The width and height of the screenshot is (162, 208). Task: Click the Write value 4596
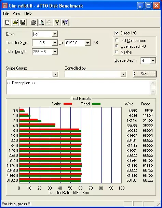click(133, 110)
